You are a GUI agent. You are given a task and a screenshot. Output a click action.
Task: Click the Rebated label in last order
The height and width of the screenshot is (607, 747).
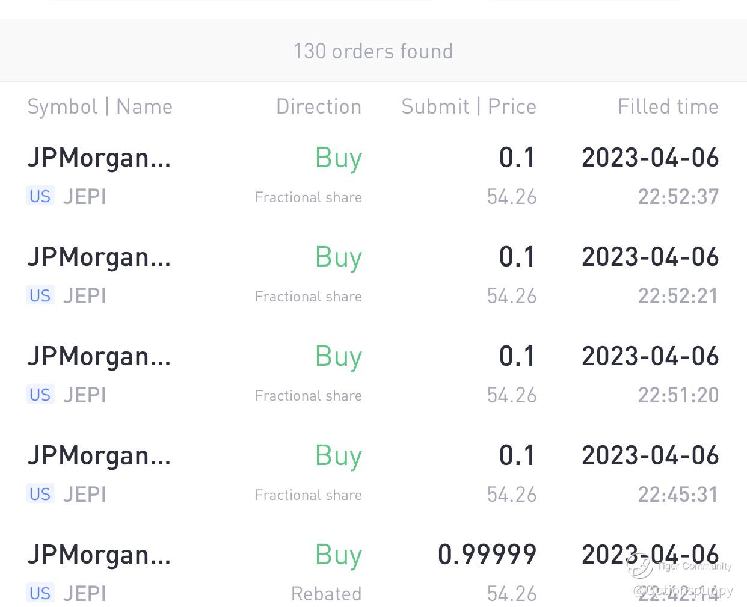click(x=327, y=594)
